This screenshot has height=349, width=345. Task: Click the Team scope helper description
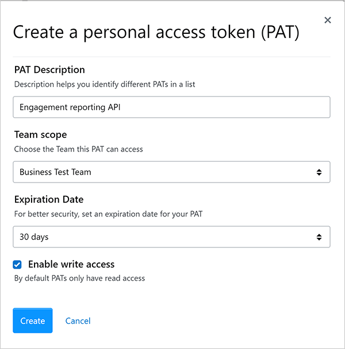tap(78, 149)
